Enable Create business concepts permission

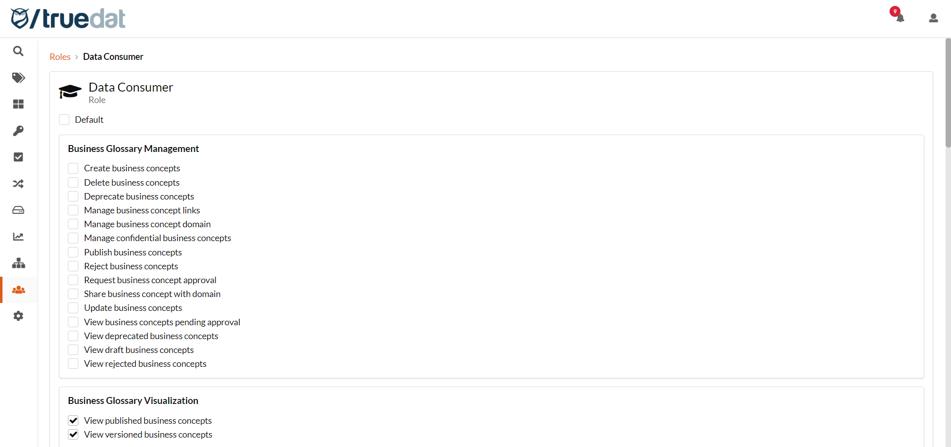point(73,168)
